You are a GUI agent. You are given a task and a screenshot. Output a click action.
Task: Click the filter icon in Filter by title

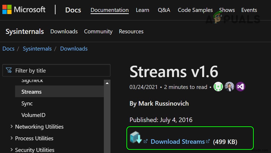(x=9, y=70)
